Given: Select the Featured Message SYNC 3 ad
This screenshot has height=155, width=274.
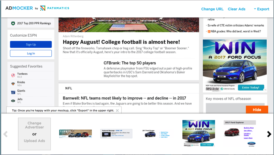Looking at the screenshot, I should point(116,134).
